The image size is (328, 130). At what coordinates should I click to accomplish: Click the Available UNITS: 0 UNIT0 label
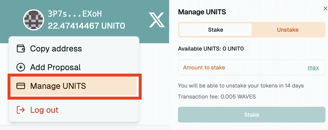pos(211,49)
